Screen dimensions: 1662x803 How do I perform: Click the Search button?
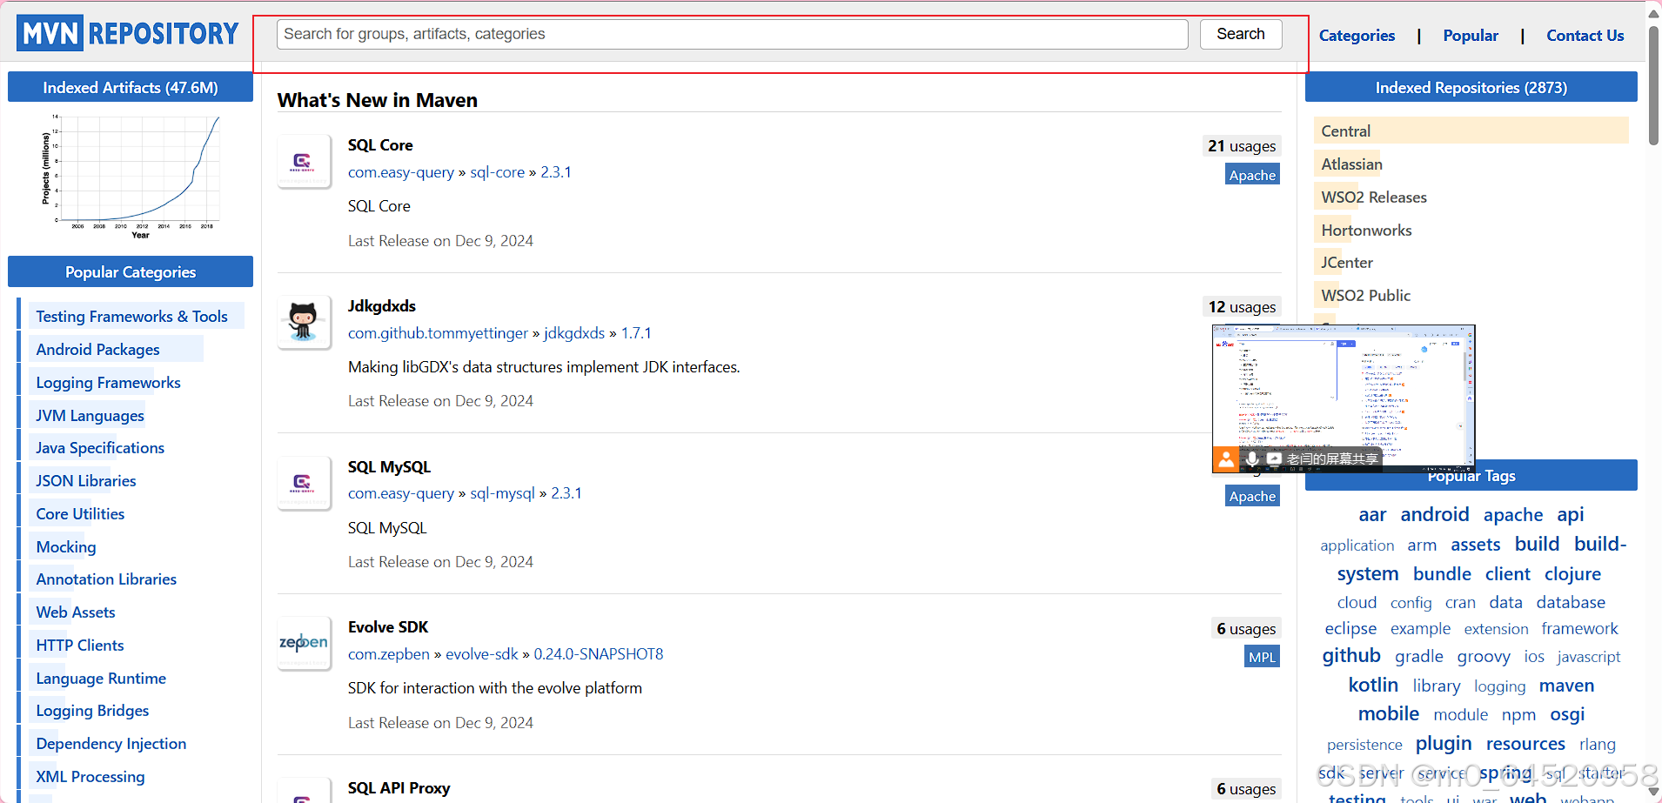click(1241, 34)
